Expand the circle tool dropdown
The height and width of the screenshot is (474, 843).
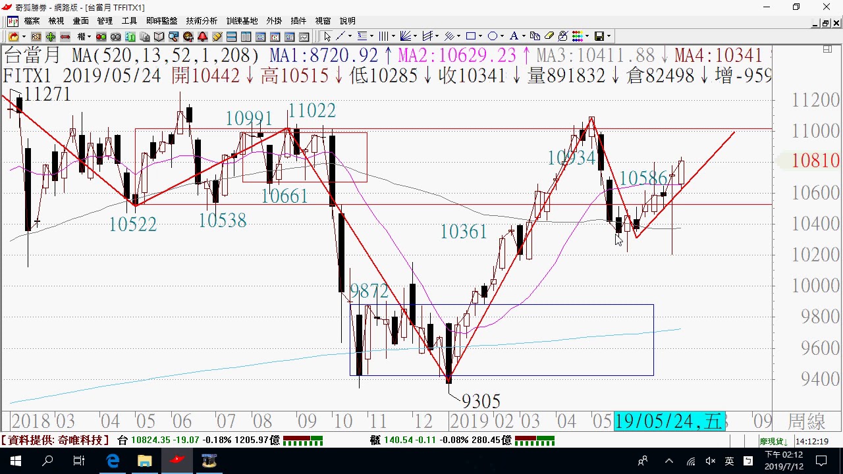502,36
